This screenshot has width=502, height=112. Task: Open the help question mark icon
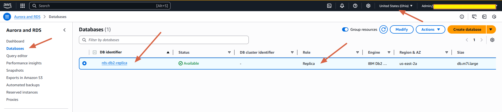point(355,6)
